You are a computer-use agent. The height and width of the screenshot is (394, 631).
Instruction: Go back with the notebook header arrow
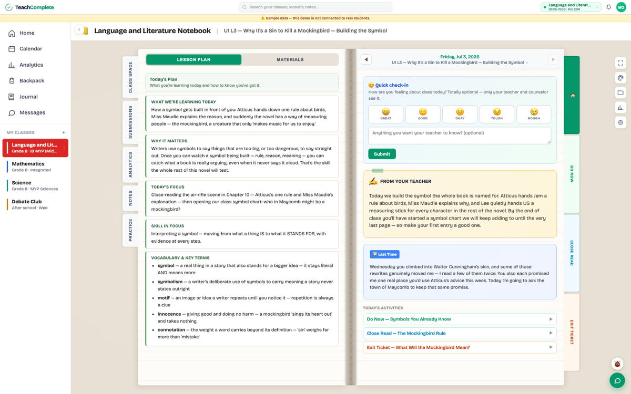click(x=79, y=30)
